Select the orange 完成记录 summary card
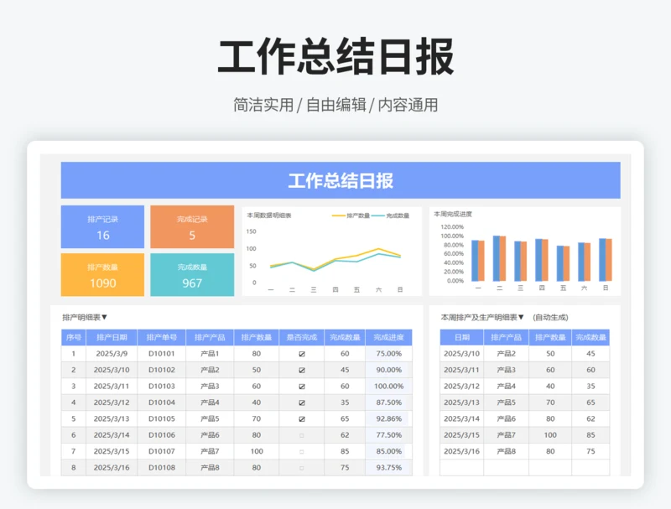This screenshot has width=671, height=509. click(192, 226)
